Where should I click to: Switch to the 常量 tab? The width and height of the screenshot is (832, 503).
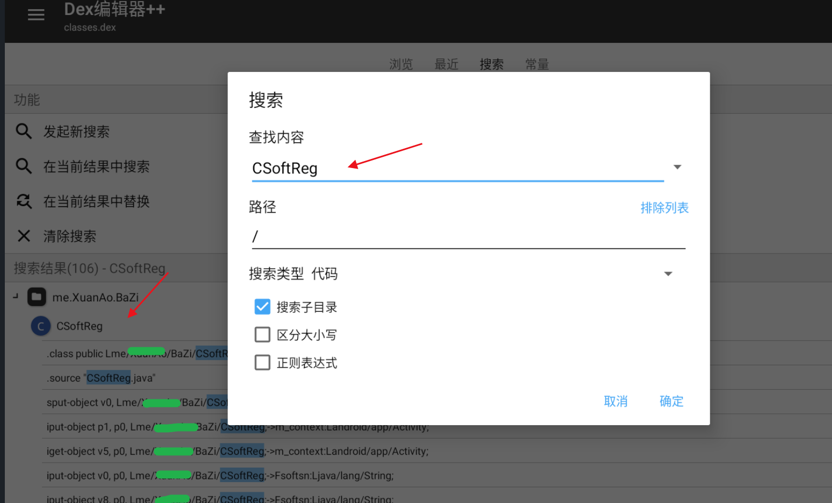click(537, 64)
